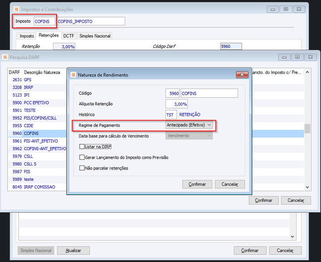Click DARF list scrollbar down arrow

[307, 187]
